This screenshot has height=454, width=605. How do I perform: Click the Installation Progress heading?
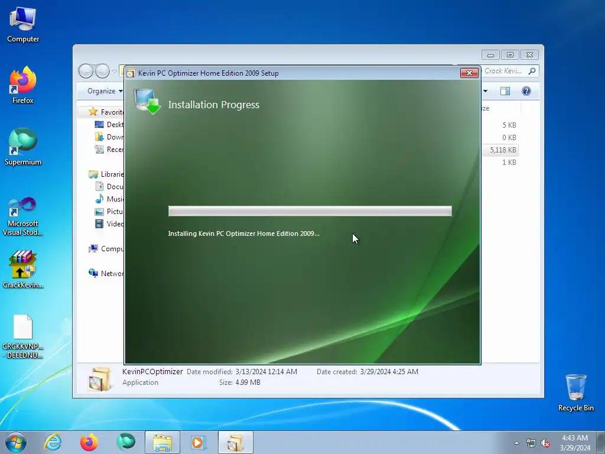pos(214,105)
